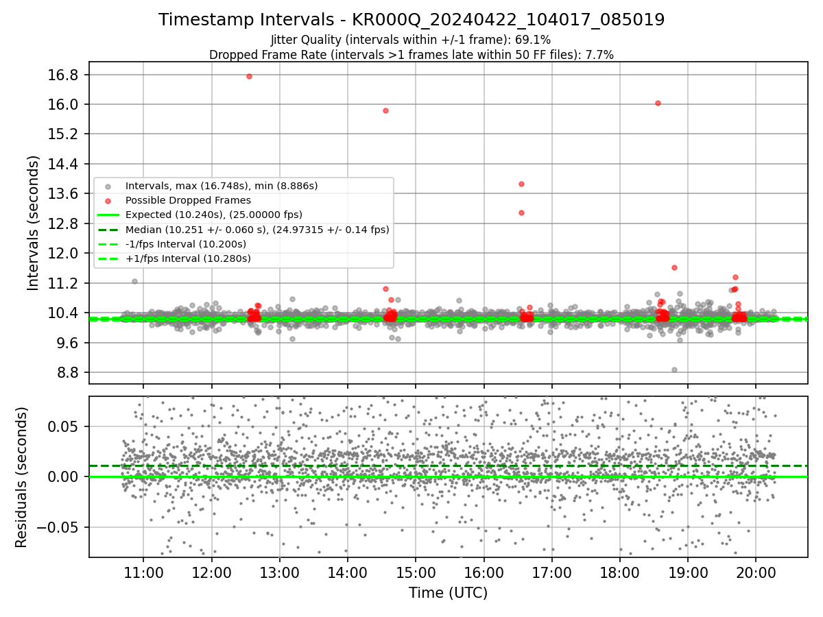Click the red outlier near 13.8 seconds around 16:30
This screenshot has width=823, height=617.
click(521, 184)
